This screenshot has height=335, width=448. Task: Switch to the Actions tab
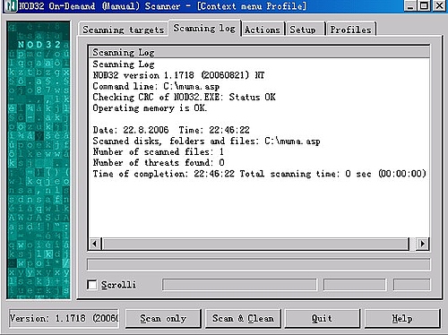point(263,30)
